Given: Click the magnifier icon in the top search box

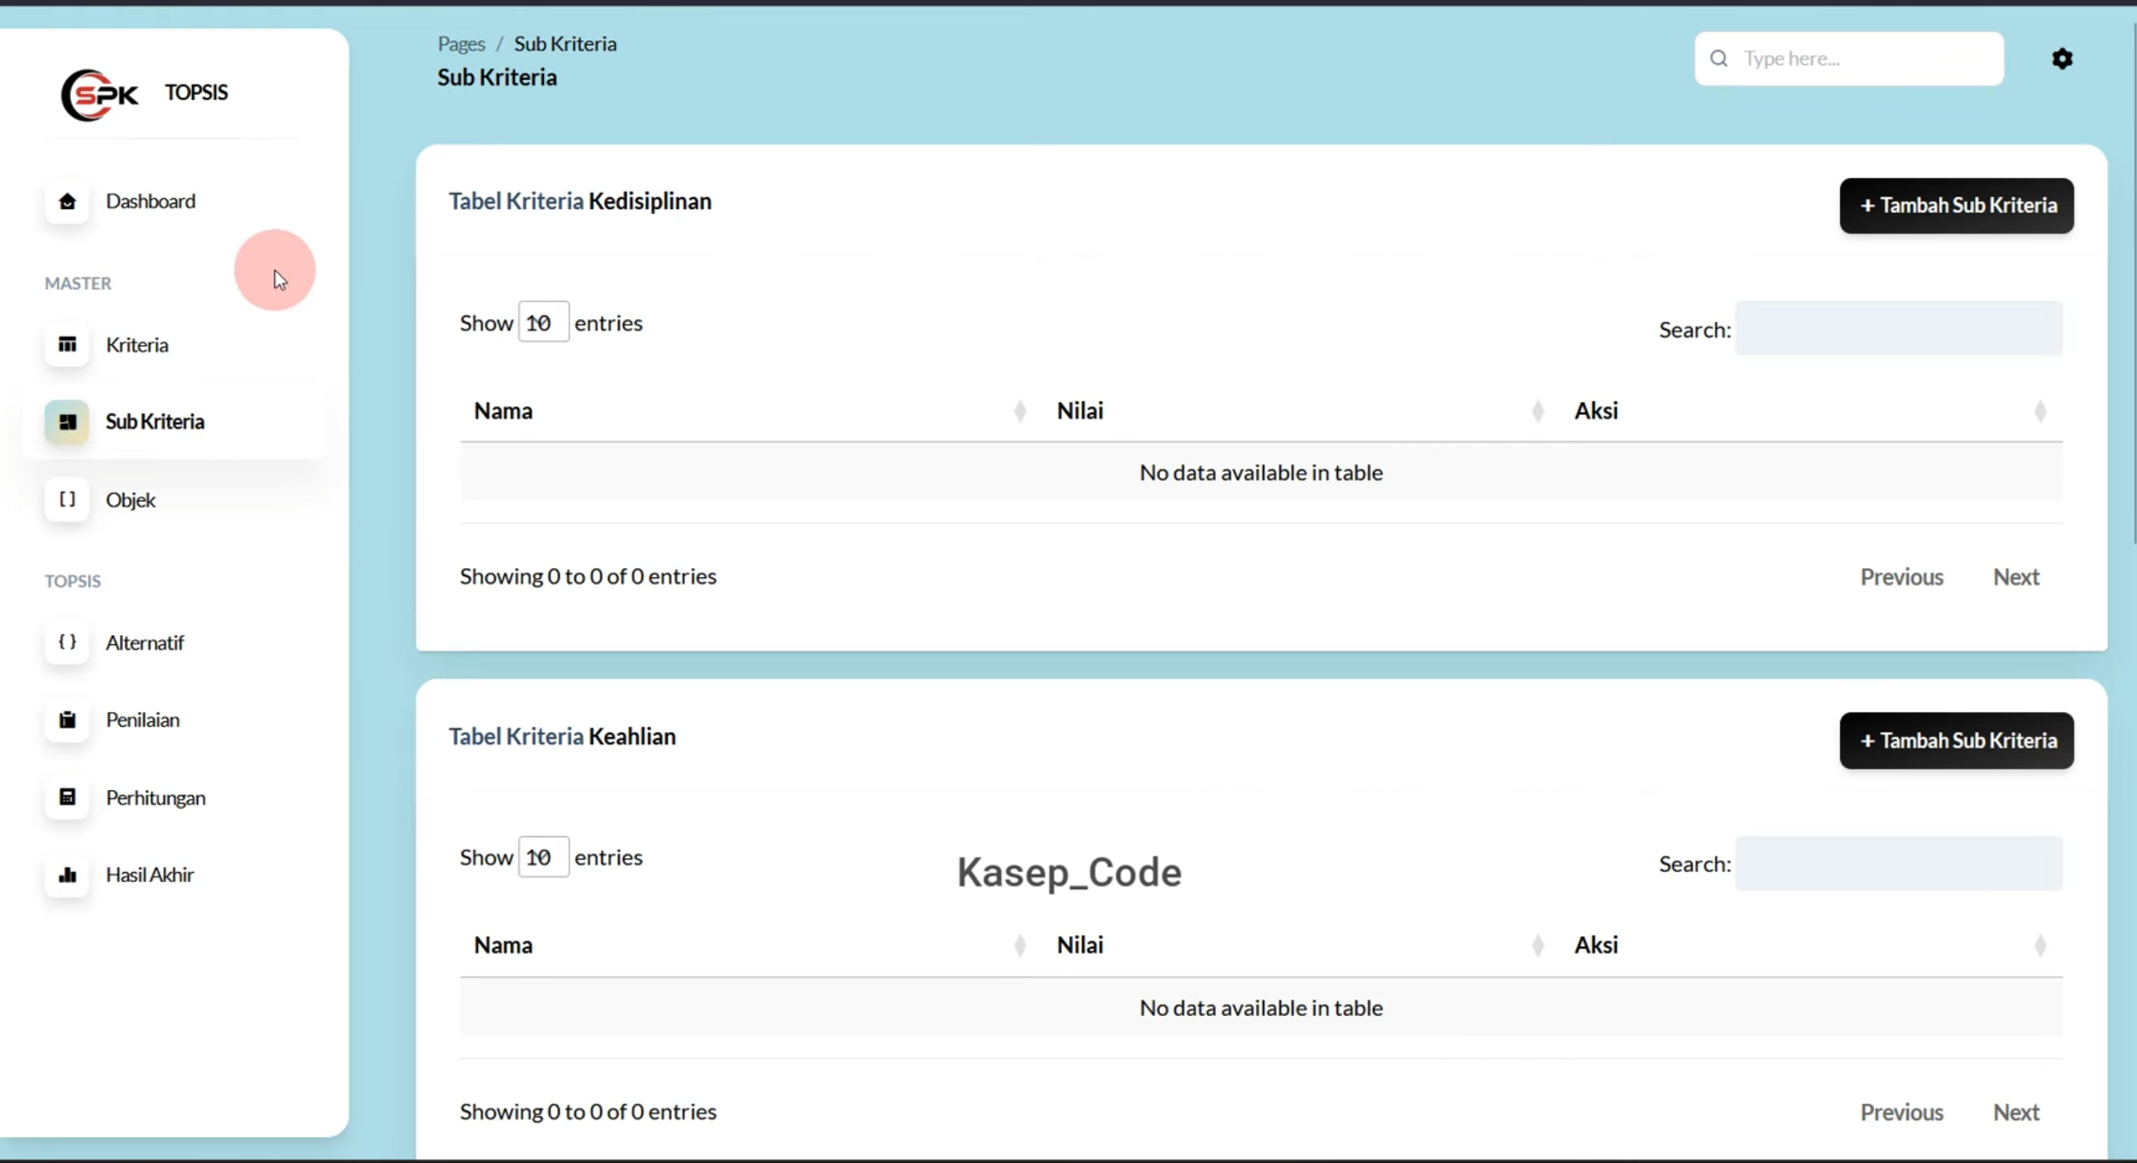Looking at the screenshot, I should (x=1719, y=58).
